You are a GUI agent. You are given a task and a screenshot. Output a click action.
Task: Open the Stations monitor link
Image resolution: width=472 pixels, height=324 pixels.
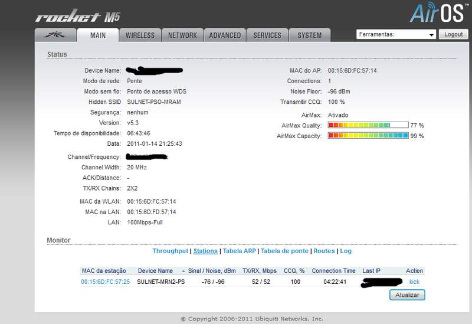(205, 251)
